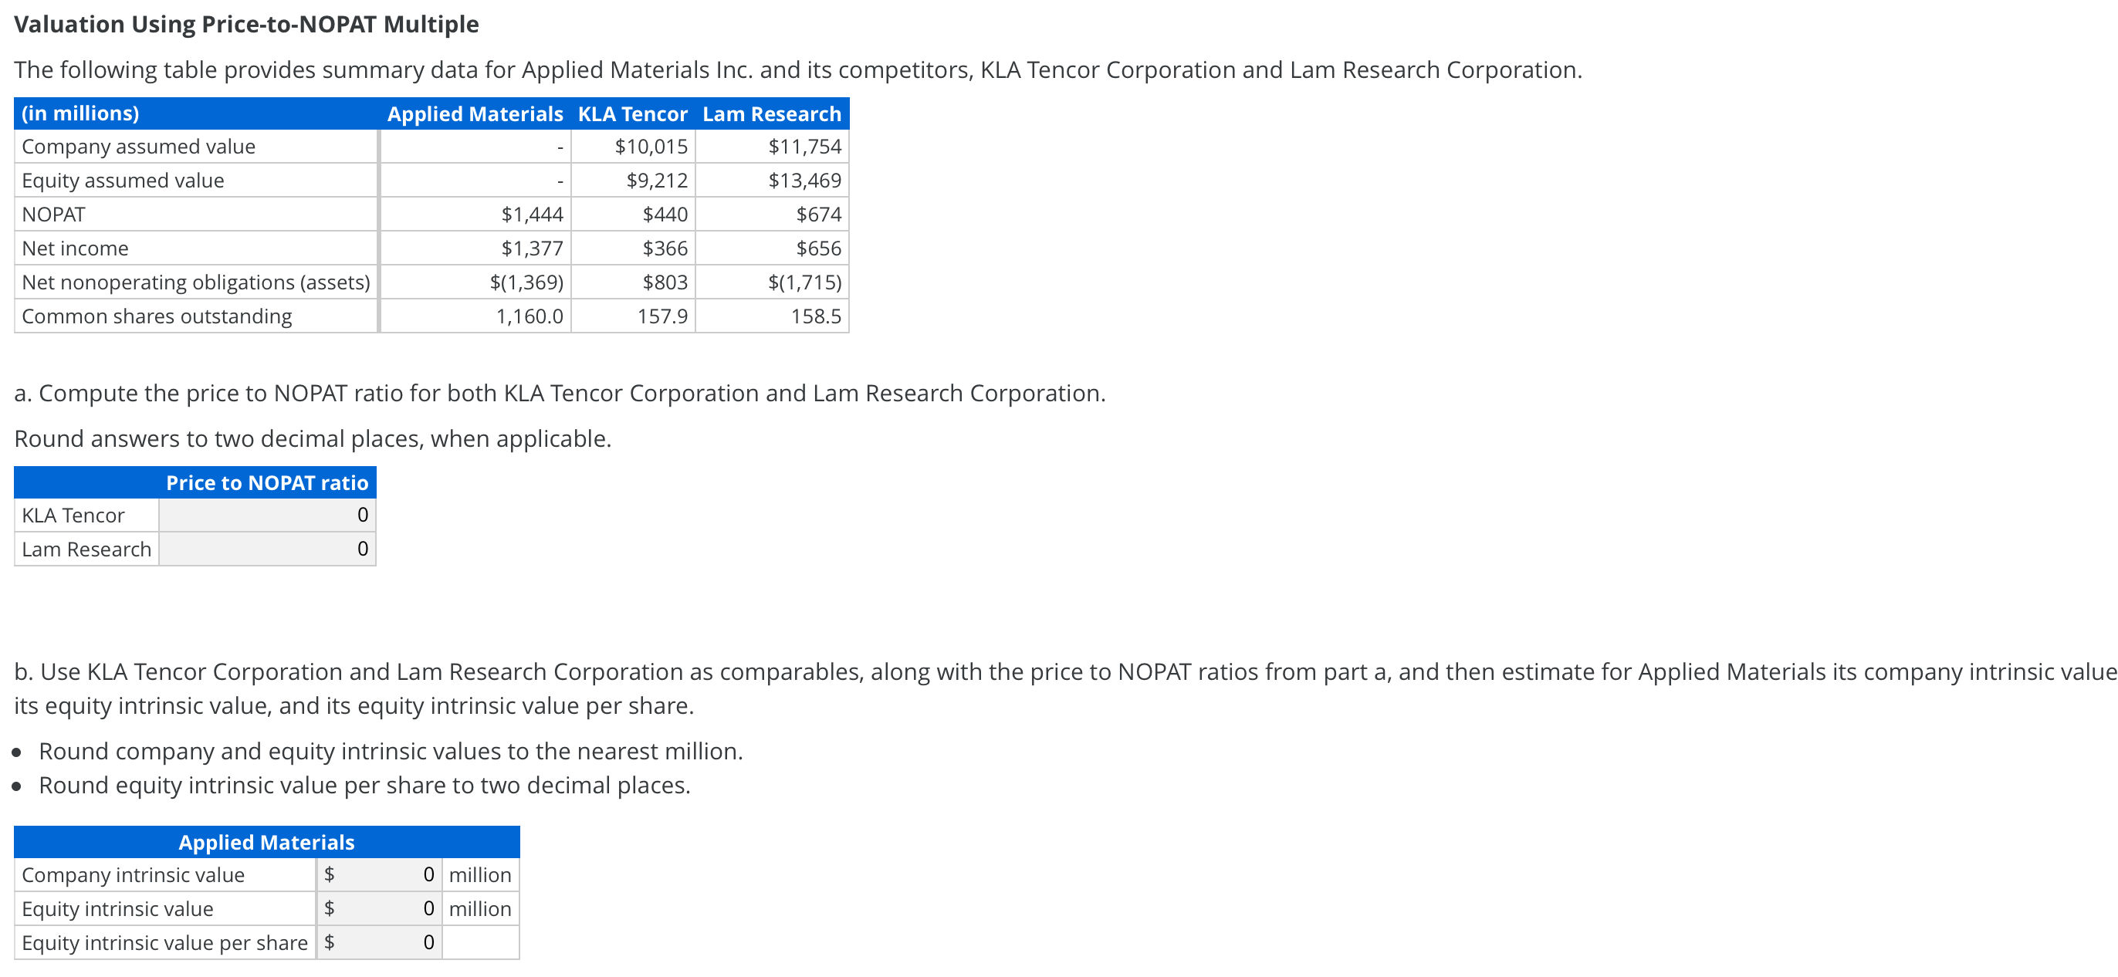
Task: Select the (in millions) header cell
Action: click(x=80, y=113)
